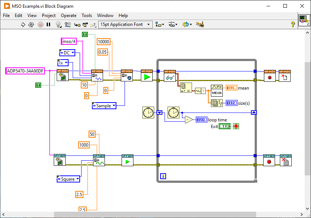311x218 pixels.
Task: Open the File menu
Action: point(6,16)
